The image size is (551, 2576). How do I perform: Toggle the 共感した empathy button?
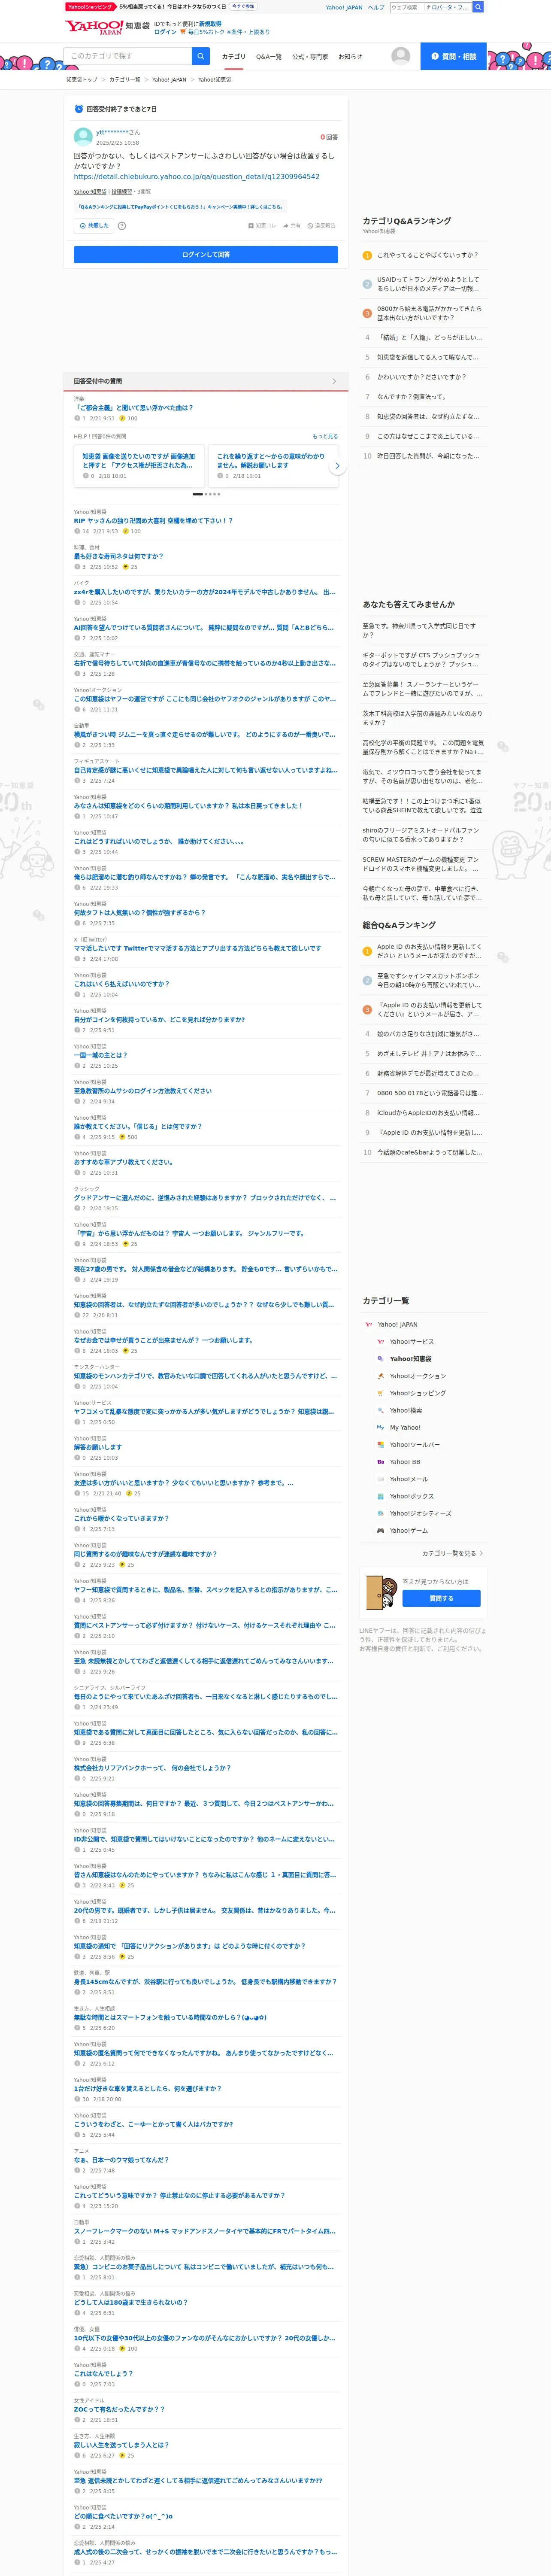pos(94,226)
